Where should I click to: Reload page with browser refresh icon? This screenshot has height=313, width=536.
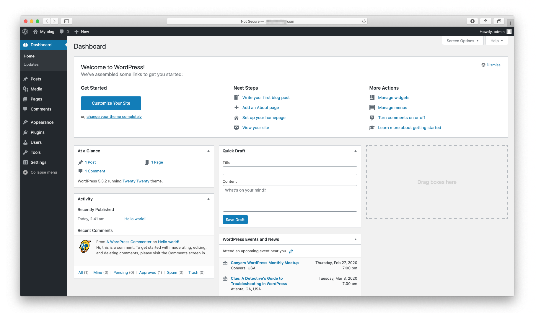[364, 21]
